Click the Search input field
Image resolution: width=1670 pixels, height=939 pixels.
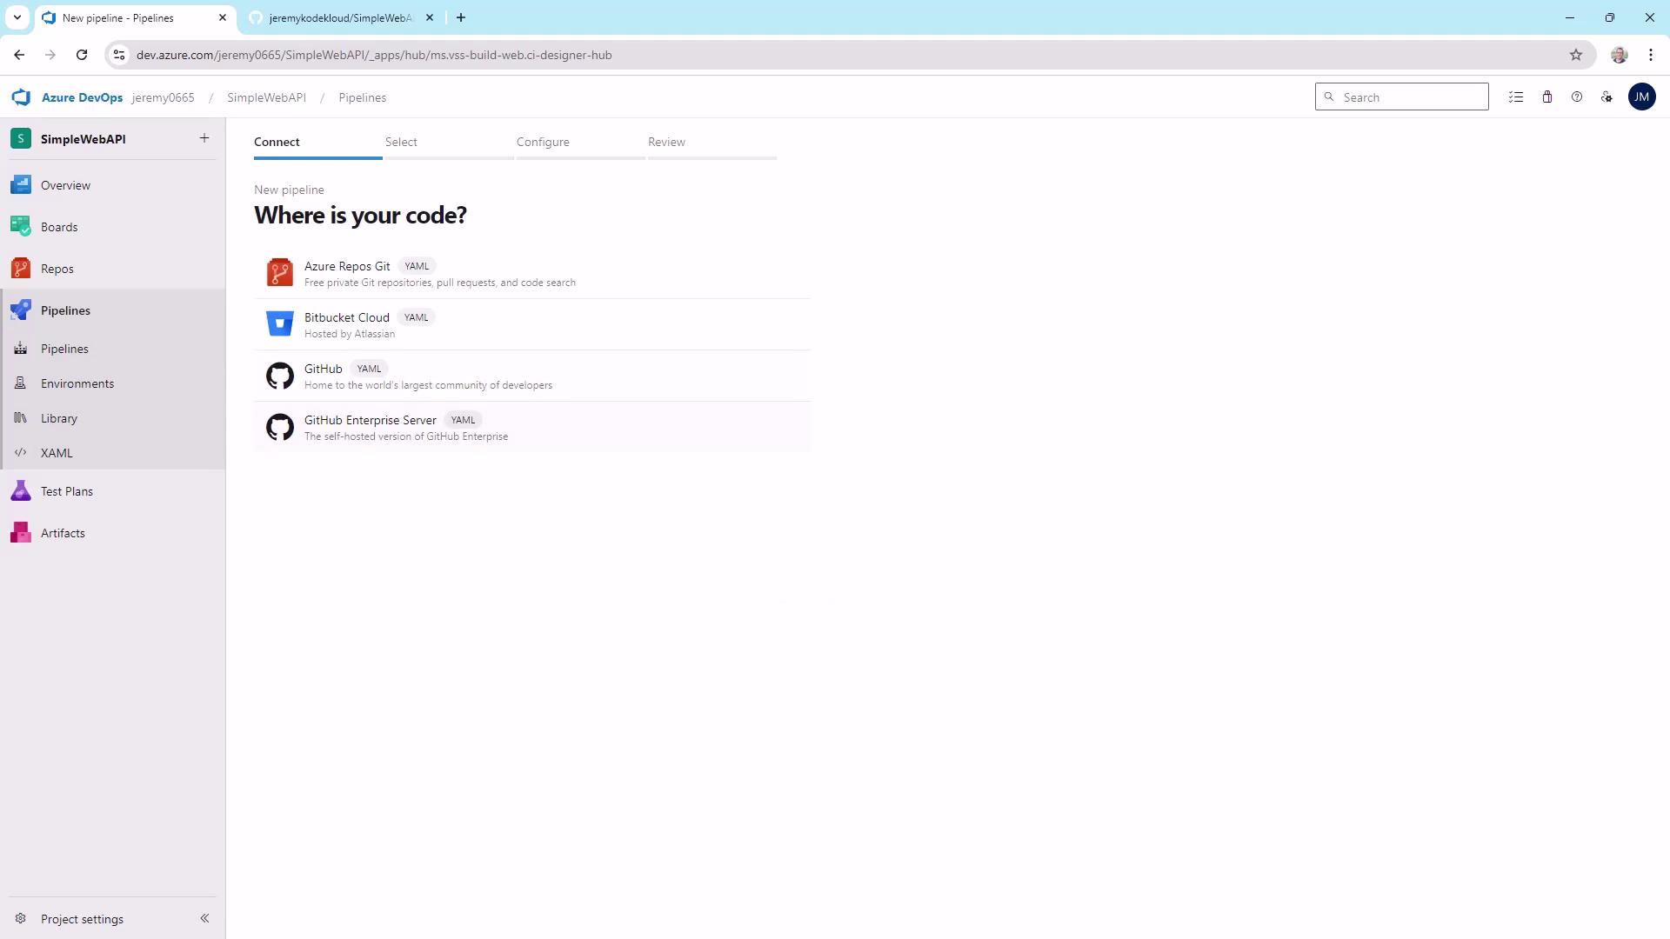[x=1409, y=97]
